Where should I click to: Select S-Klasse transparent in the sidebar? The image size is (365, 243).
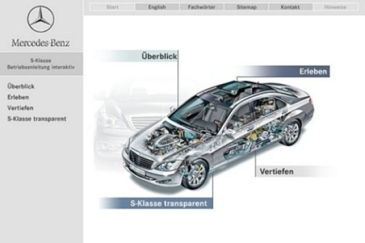[x=37, y=119]
